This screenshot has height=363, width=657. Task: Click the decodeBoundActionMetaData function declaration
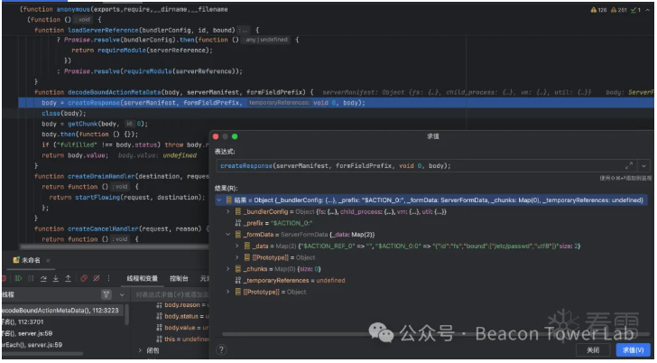[174, 92]
